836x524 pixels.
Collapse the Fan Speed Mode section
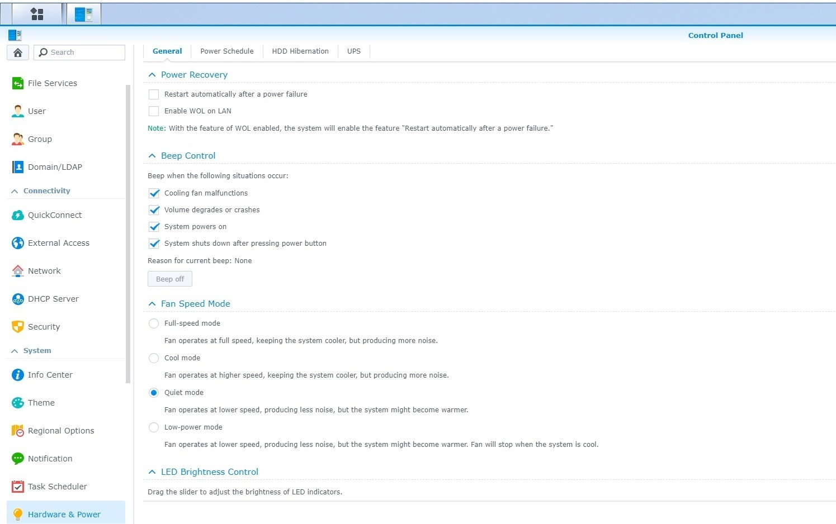pyautogui.click(x=152, y=304)
